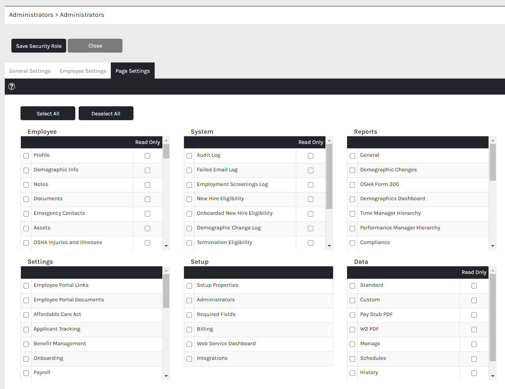Enable Emergency Contacts checkbox

pyautogui.click(x=26, y=214)
